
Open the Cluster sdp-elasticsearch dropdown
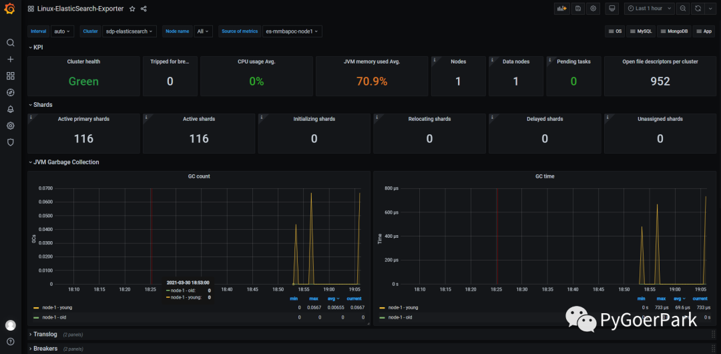(x=130, y=31)
